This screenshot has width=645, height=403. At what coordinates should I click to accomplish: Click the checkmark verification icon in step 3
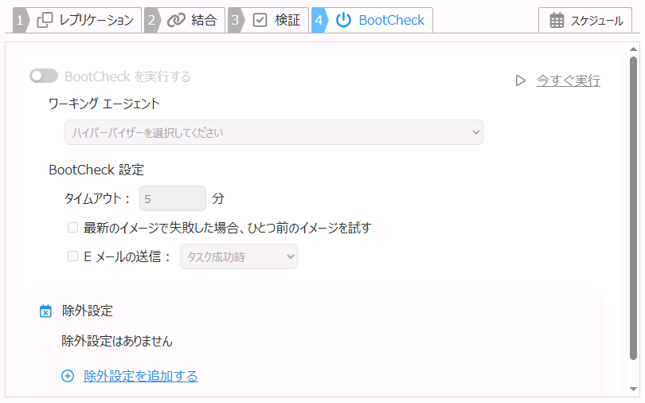click(x=260, y=20)
